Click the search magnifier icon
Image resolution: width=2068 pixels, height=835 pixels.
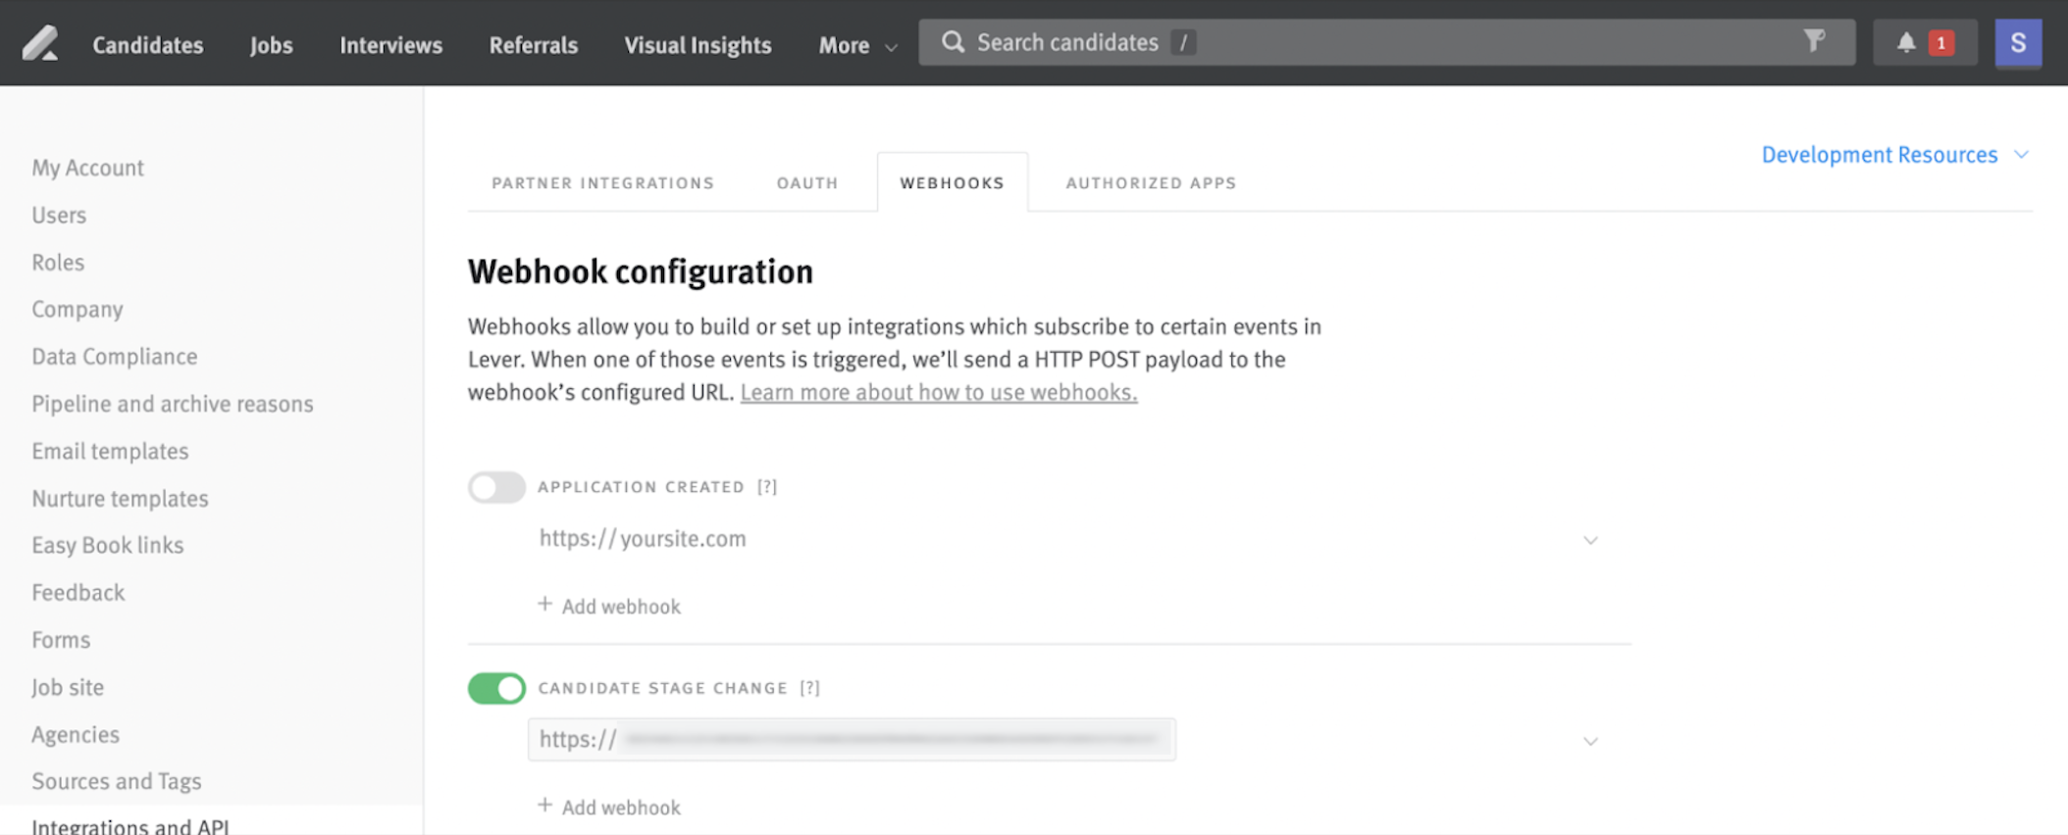(953, 42)
